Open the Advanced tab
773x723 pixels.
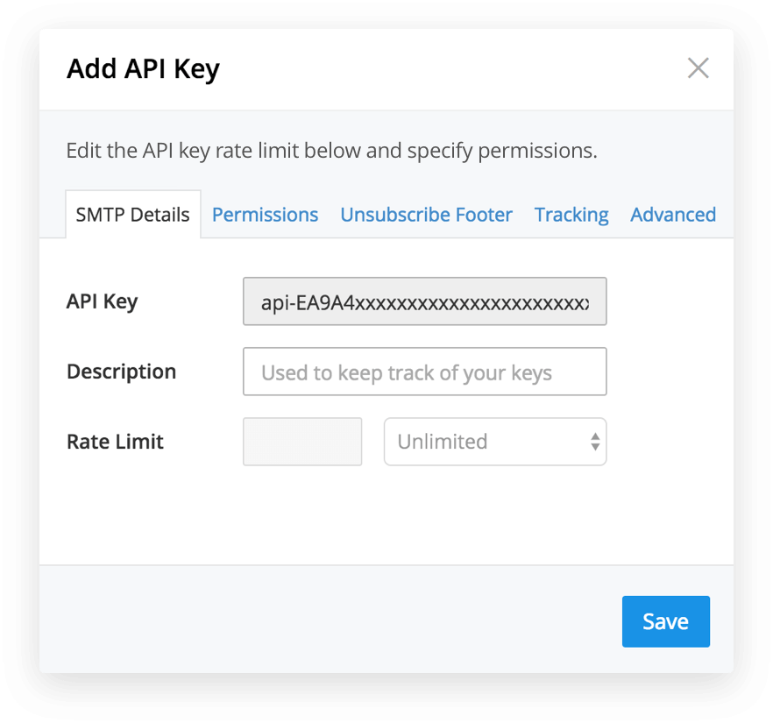[x=673, y=215]
